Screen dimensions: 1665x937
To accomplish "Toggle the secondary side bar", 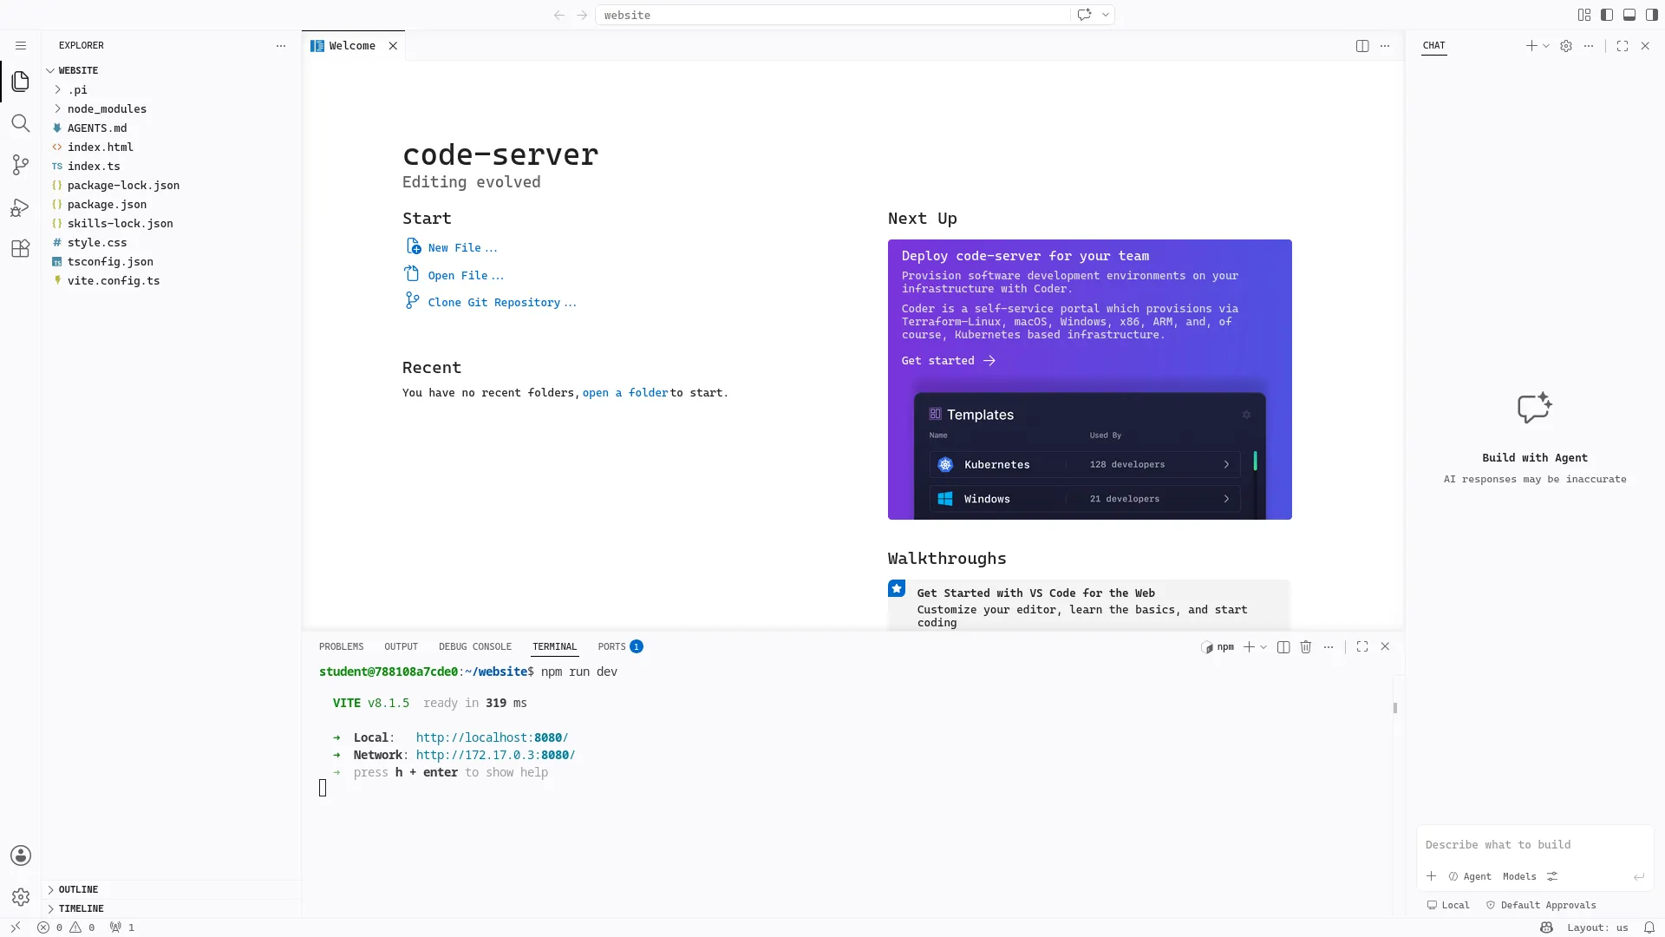I will point(1652,15).
